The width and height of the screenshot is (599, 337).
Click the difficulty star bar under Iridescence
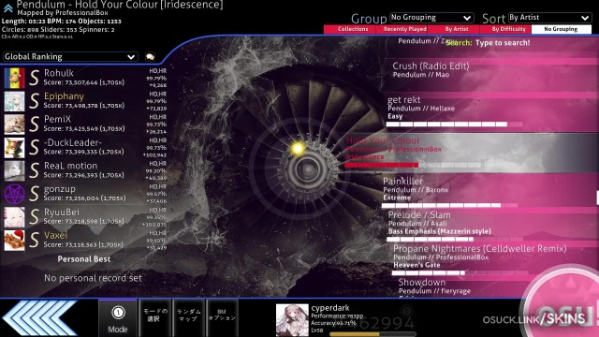413,165
